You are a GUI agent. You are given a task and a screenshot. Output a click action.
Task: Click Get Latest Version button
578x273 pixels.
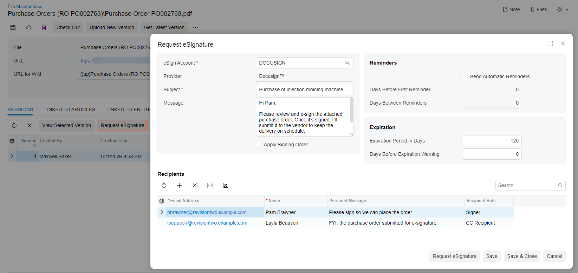[164, 27]
